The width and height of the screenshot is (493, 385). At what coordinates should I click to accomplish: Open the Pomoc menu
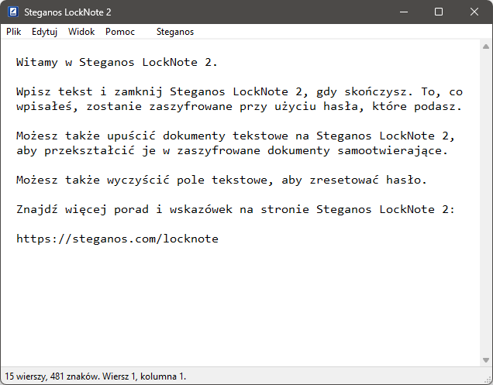pos(120,32)
